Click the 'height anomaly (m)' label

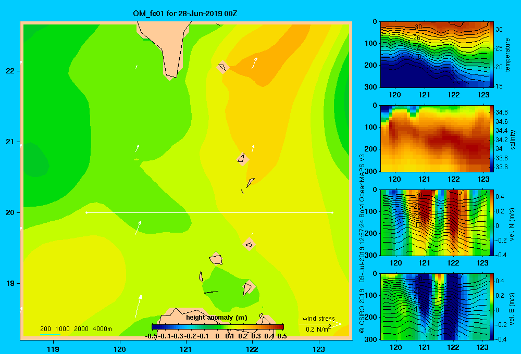point(217,318)
